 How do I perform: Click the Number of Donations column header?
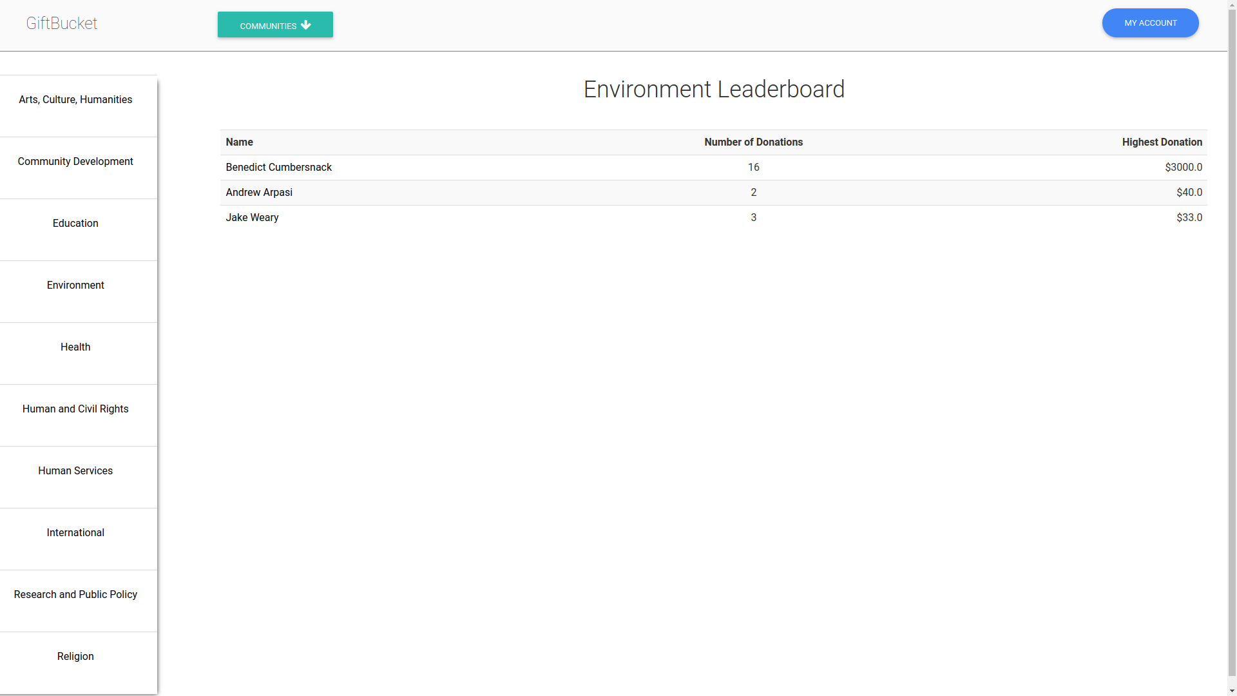(x=753, y=142)
